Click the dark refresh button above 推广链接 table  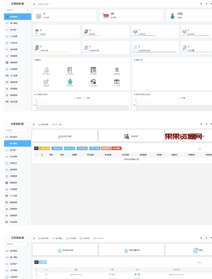(36, 148)
